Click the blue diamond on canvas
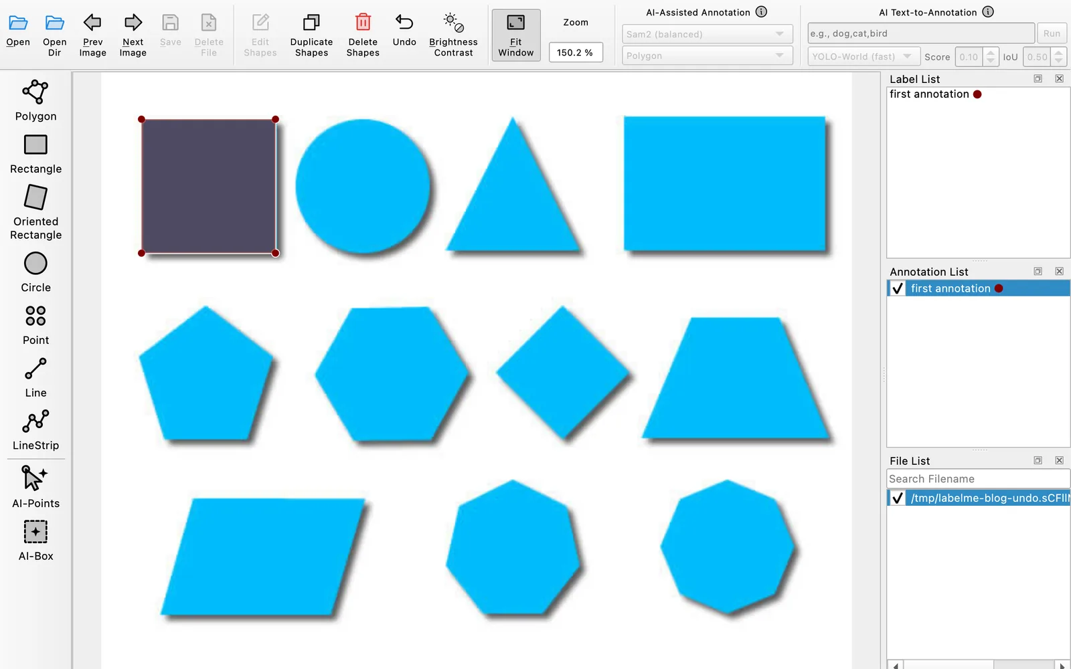 pos(562,373)
